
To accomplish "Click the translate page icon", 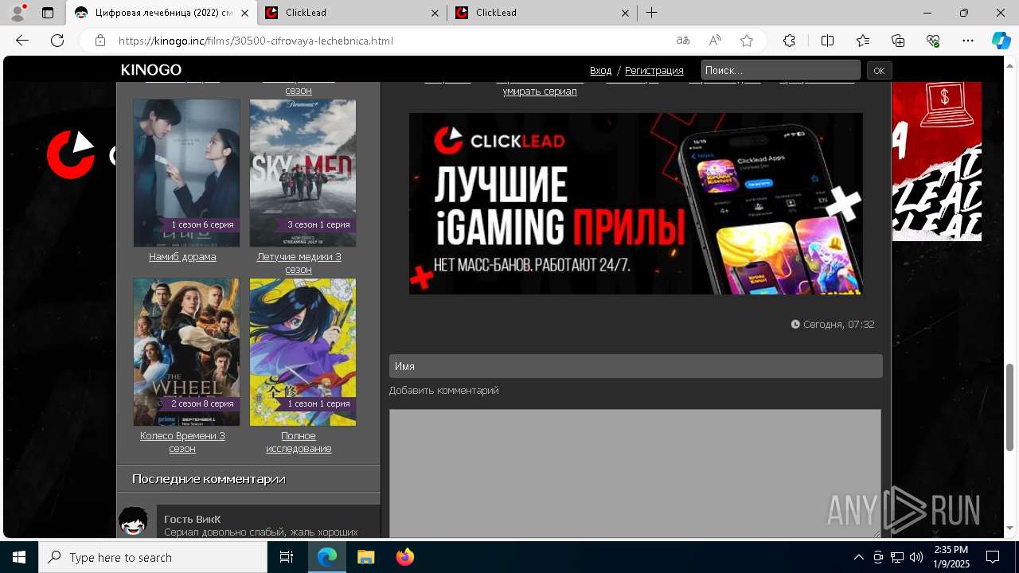I will click(x=683, y=41).
